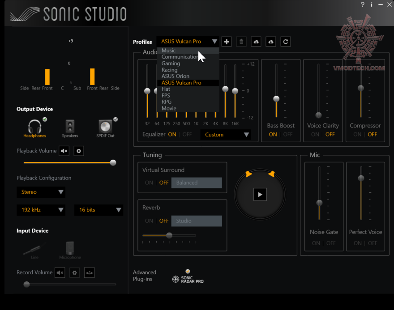Turn Reverb ON
394x310 pixels.
[x=149, y=221]
